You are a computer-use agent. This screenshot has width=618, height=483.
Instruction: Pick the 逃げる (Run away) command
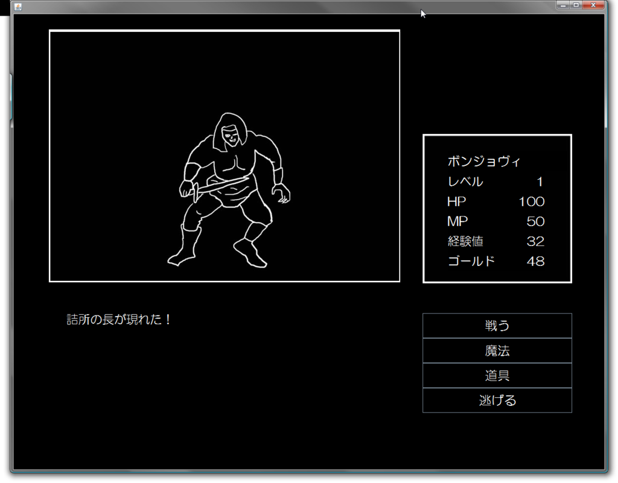[x=497, y=400]
